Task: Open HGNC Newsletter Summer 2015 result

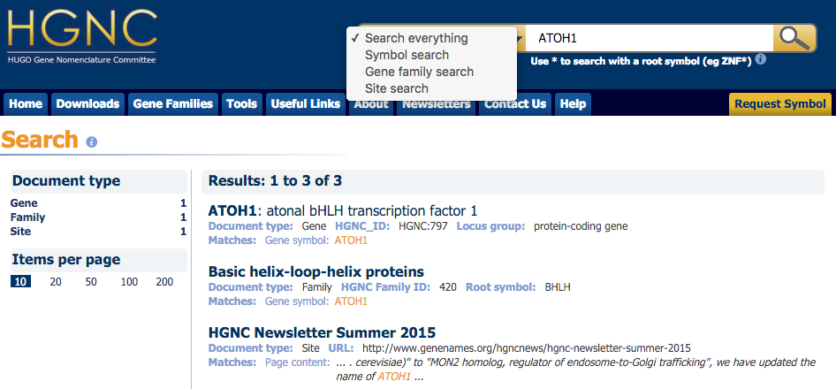Action: tap(322, 332)
